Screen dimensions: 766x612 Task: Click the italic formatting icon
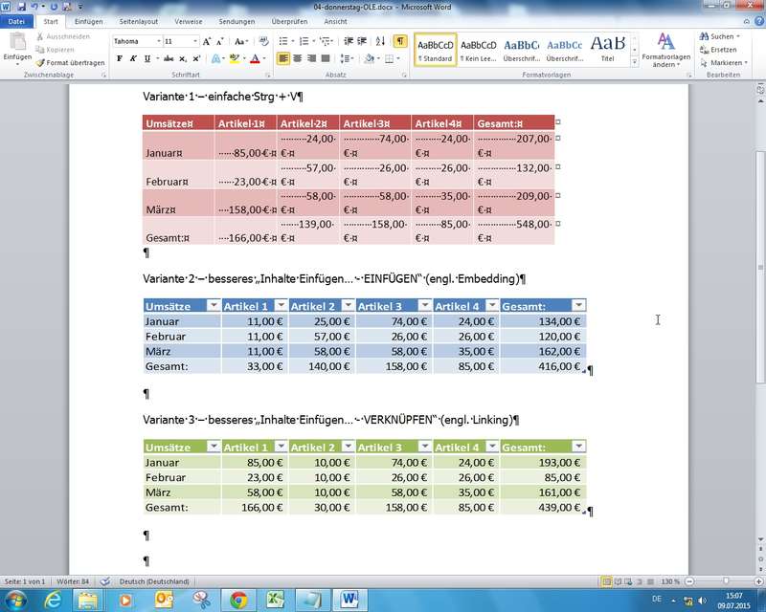tap(134, 58)
